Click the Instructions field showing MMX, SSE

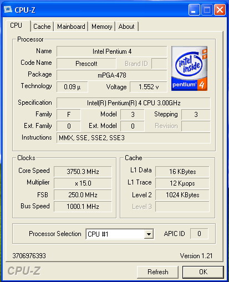[x=134, y=138]
